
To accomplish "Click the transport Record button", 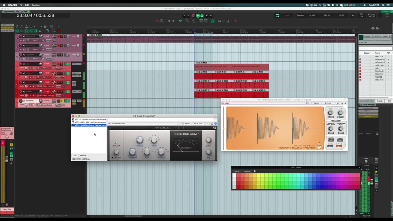I will 193,16.
